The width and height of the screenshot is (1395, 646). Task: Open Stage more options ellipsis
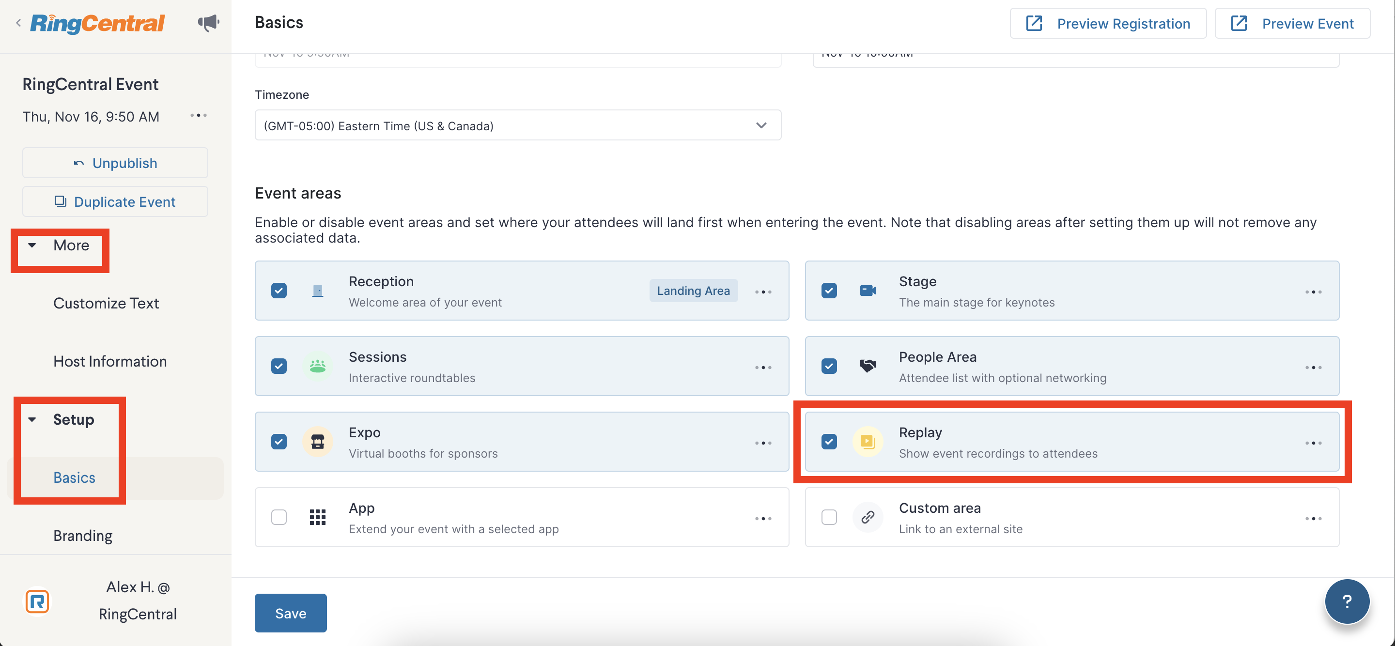1313,292
